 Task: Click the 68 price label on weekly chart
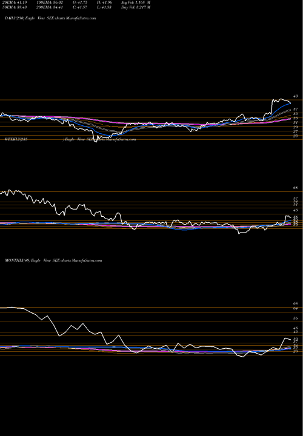coord(296,188)
